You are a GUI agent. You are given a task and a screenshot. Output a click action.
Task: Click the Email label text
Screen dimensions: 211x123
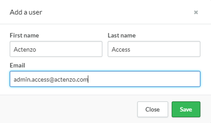[x=17, y=65]
